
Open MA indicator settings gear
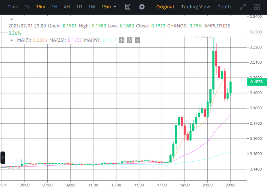(130, 40)
